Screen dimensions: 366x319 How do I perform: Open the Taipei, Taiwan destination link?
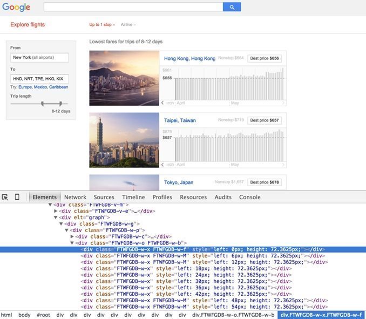[180, 120]
